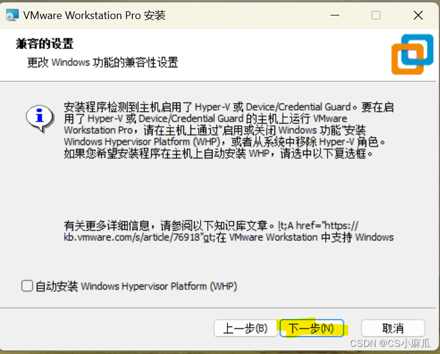Click the 兼容的设置 heading text
Image resolution: width=440 pixels, height=354 pixels.
45,44
